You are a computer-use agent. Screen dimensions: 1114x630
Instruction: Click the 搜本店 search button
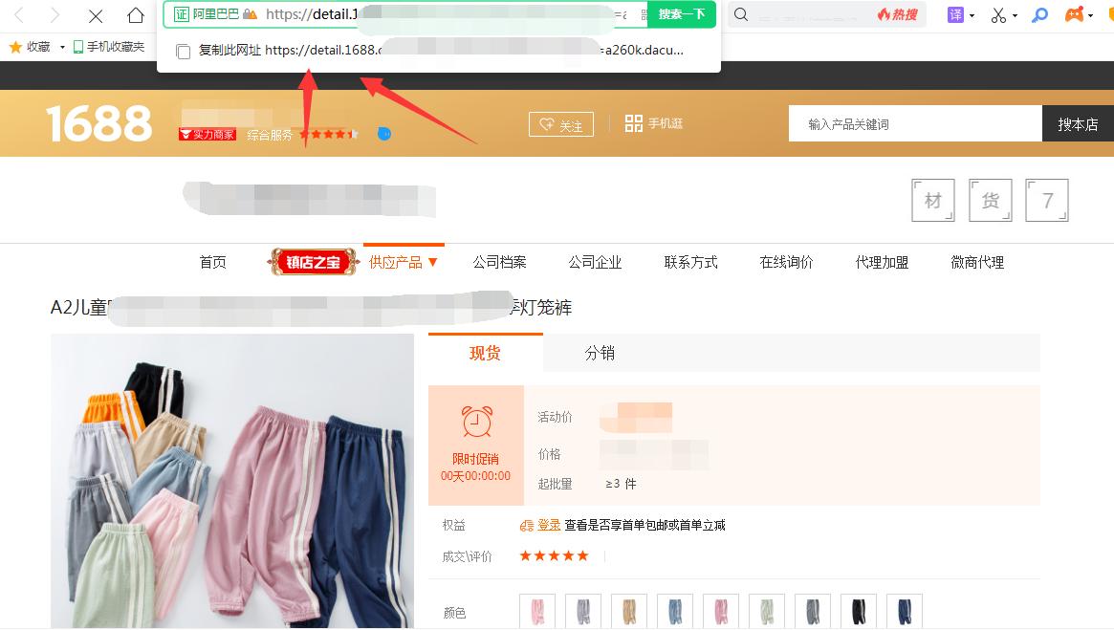(1078, 122)
